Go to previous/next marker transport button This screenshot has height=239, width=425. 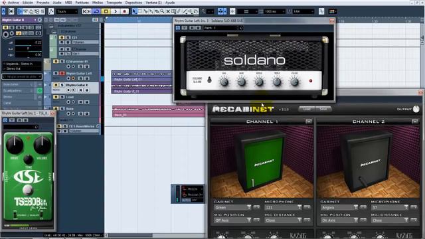pyautogui.click(x=87, y=11)
